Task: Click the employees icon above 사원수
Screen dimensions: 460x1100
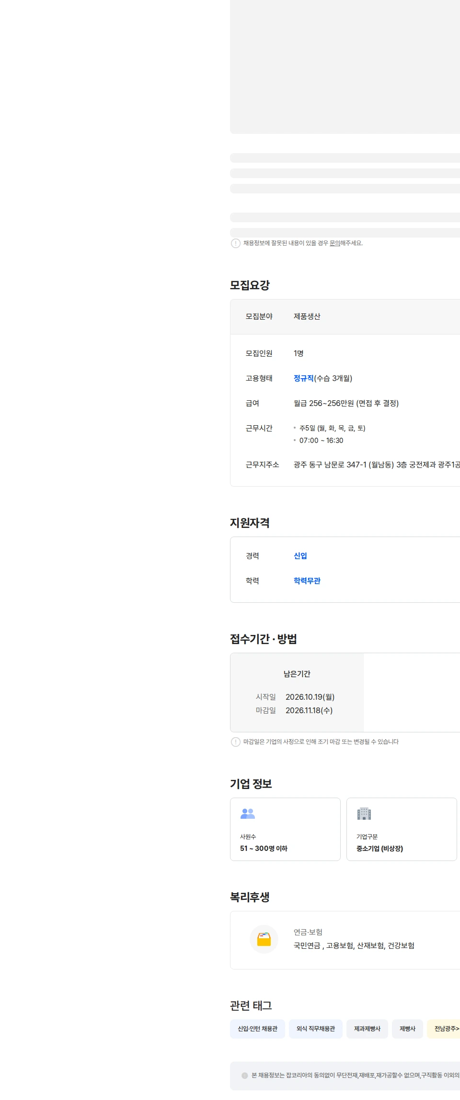Action: (x=248, y=813)
